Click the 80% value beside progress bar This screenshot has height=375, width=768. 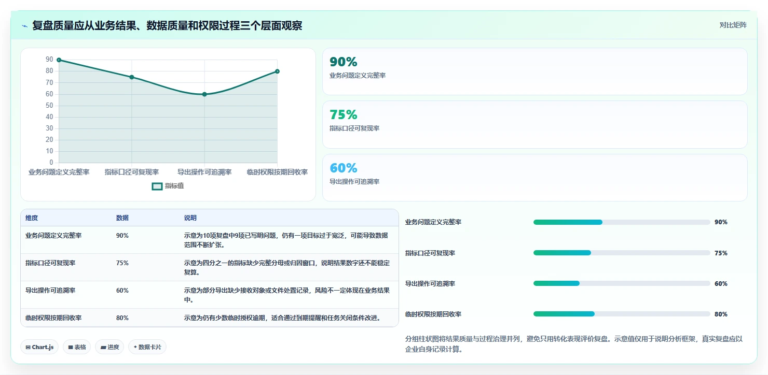click(x=721, y=314)
